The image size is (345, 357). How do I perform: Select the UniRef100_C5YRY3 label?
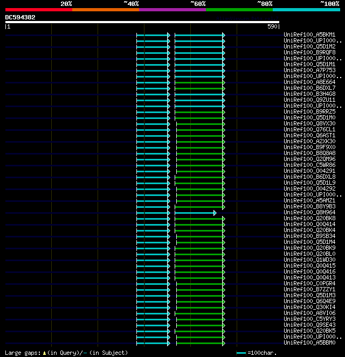click(x=309, y=319)
